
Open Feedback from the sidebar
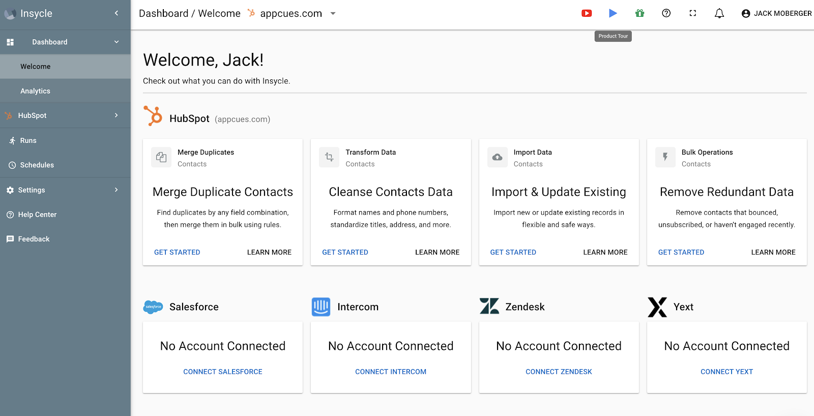[x=65, y=239]
